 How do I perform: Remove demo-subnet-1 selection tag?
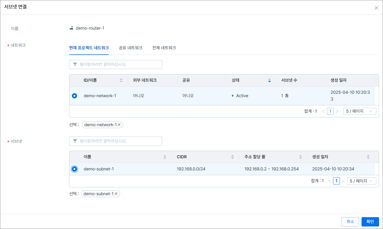click(x=116, y=194)
